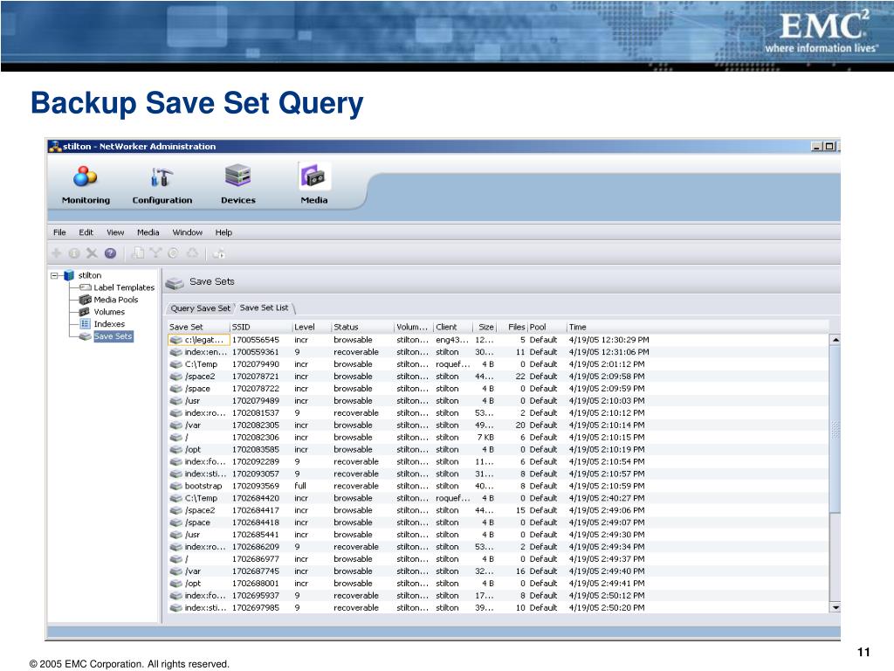Viewport: 894px width, 671px height.
Task: Select time cell 4/19/05 2:10:59 PM
Action: [607, 486]
